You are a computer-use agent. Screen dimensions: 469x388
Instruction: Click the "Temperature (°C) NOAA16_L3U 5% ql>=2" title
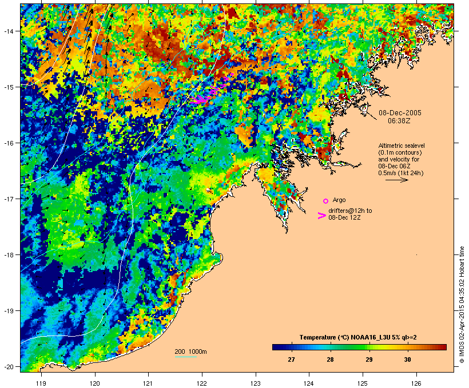pos(358,338)
